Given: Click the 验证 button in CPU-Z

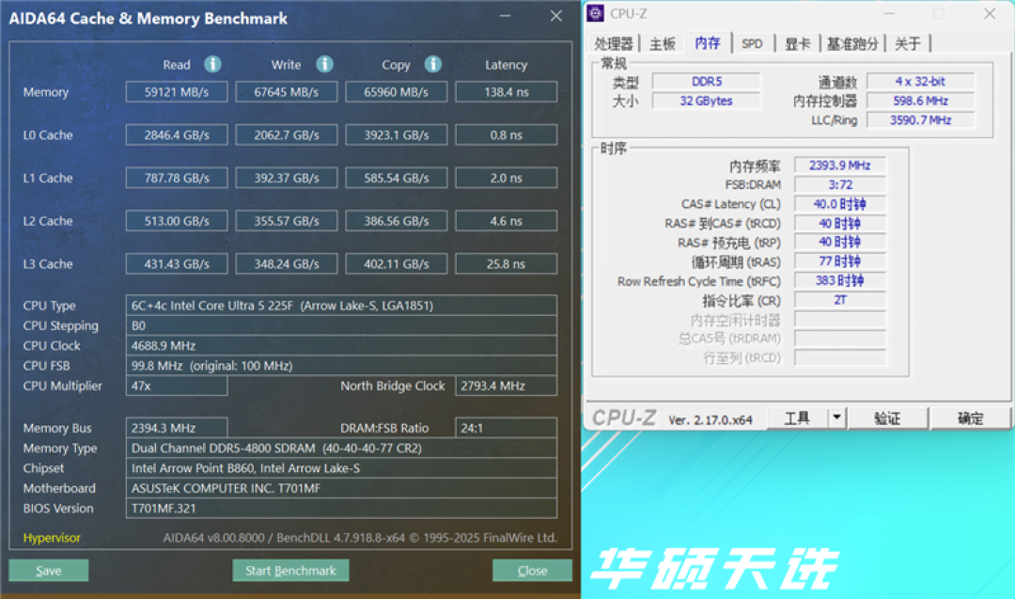Looking at the screenshot, I should coord(887,418).
